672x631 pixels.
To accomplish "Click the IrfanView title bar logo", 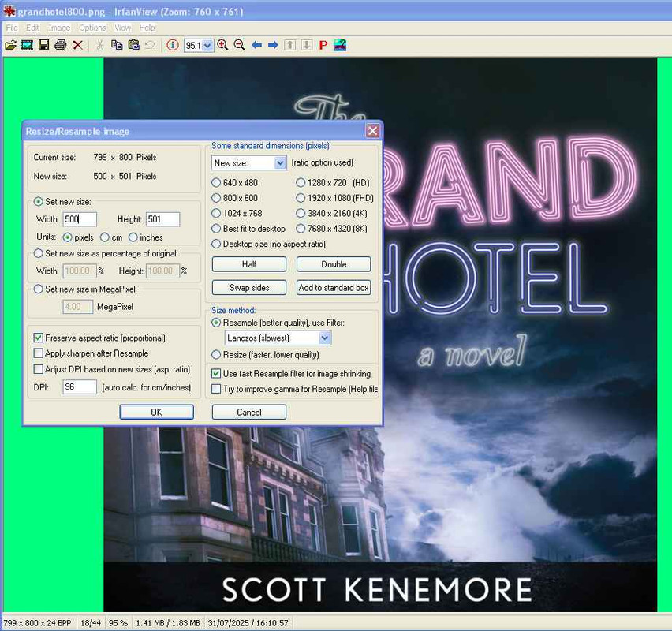I will pyautogui.click(x=9, y=11).
